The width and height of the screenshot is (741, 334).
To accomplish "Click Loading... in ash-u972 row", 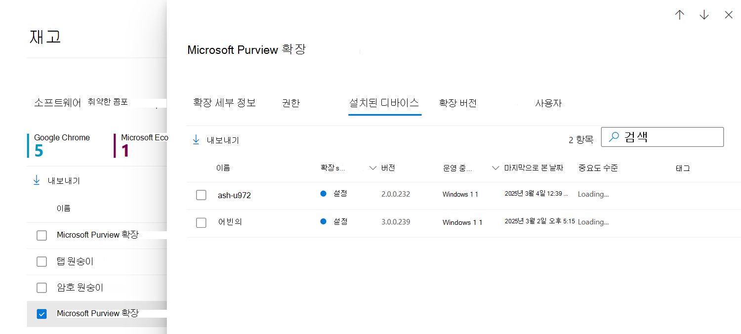I will coord(593,194).
